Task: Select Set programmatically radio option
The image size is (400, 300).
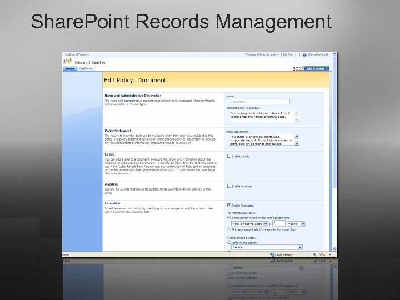Action: 229,229
